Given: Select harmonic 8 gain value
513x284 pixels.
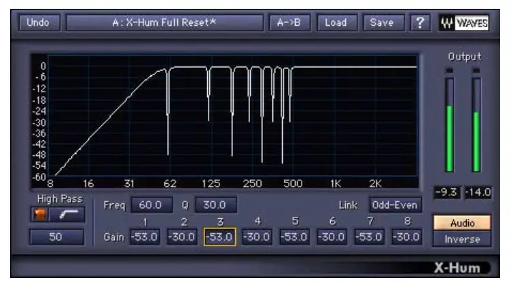Looking at the screenshot, I should coord(407,237).
